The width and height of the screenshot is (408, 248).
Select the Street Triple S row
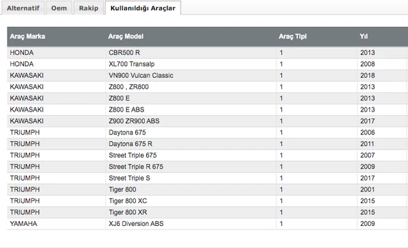pyautogui.click(x=207, y=178)
